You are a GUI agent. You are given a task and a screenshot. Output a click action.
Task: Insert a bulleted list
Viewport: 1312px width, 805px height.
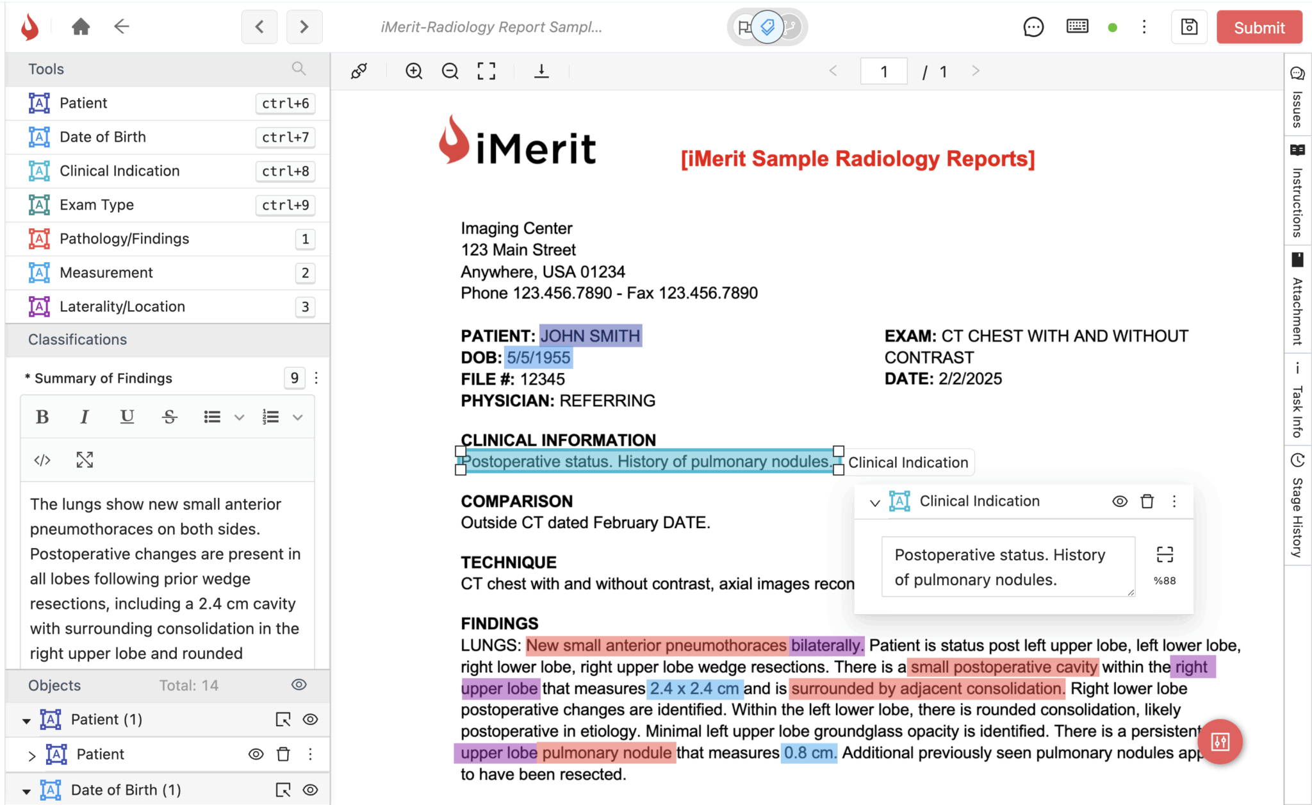point(212,417)
